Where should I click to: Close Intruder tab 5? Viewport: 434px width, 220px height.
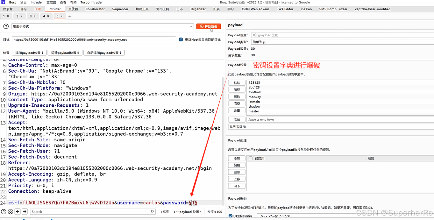point(61,16)
